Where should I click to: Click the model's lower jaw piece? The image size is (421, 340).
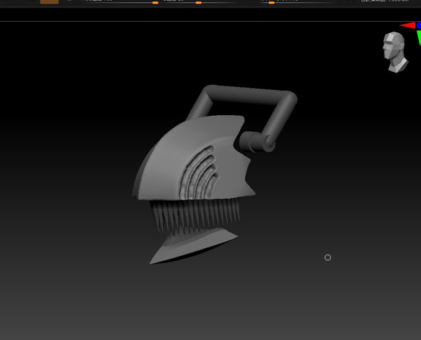(193, 246)
